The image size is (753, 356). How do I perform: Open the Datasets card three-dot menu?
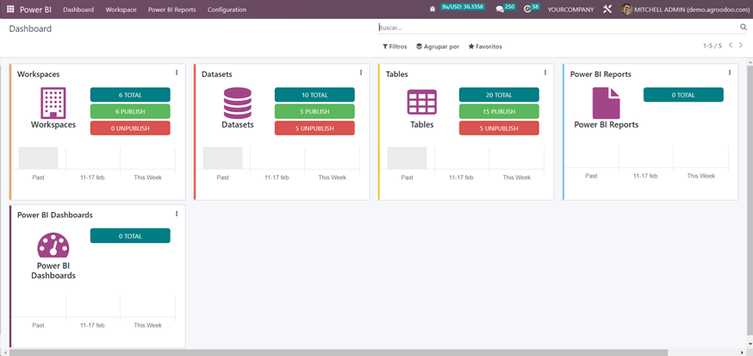361,73
